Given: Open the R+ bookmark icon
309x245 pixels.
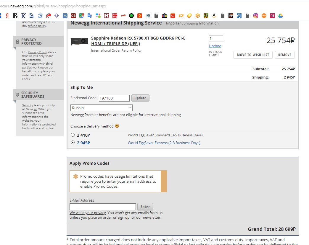Looking at the screenshot, I should (x=24, y=16).
